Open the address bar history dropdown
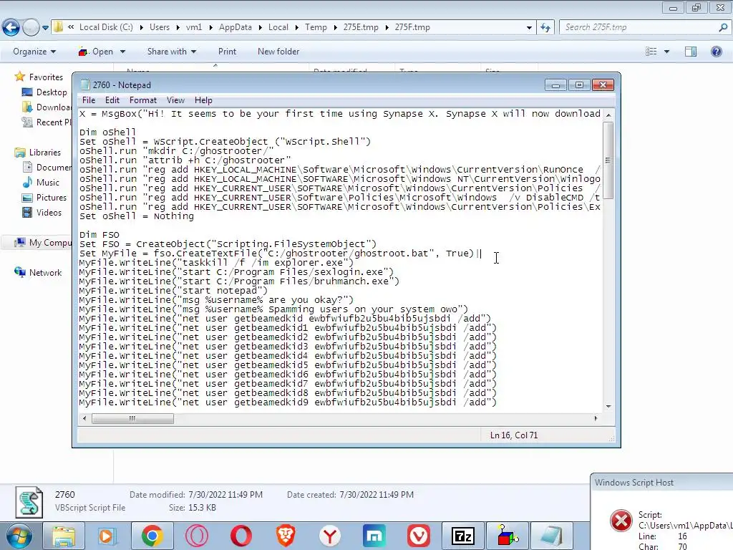The image size is (733, 550). click(529, 28)
